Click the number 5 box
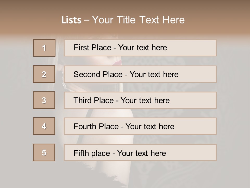Screen dimensions: 250x188 (x=44, y=152)
